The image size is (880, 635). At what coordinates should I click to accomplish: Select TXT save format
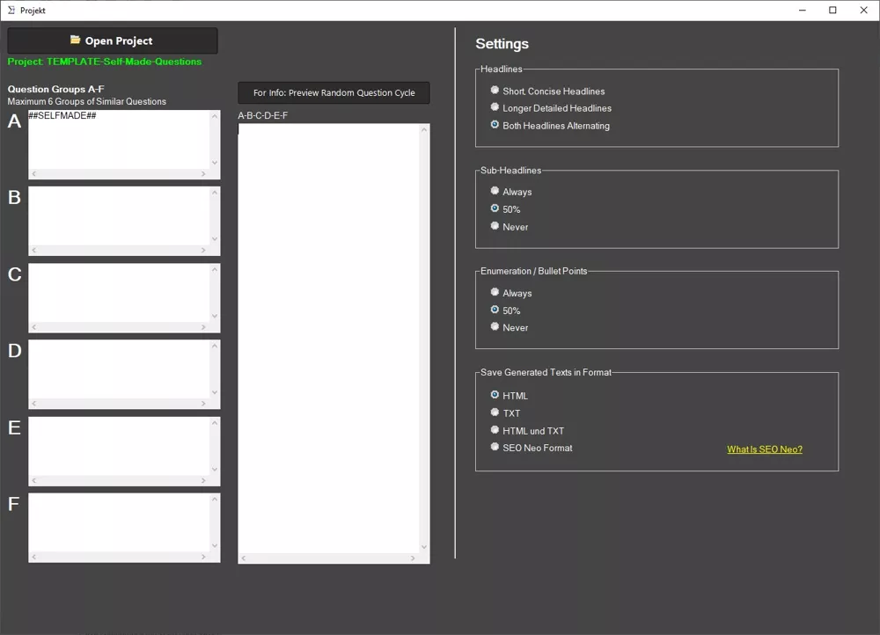505,412
